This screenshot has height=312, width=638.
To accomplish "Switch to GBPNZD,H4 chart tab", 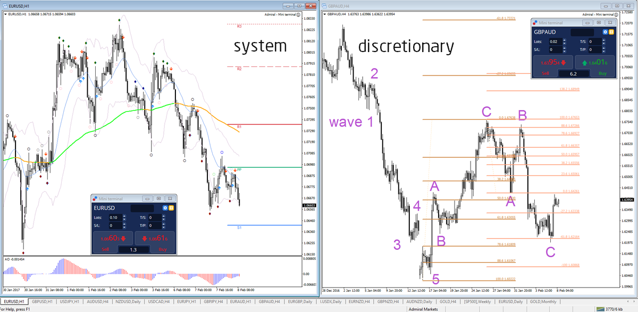I will pos(388,301).
